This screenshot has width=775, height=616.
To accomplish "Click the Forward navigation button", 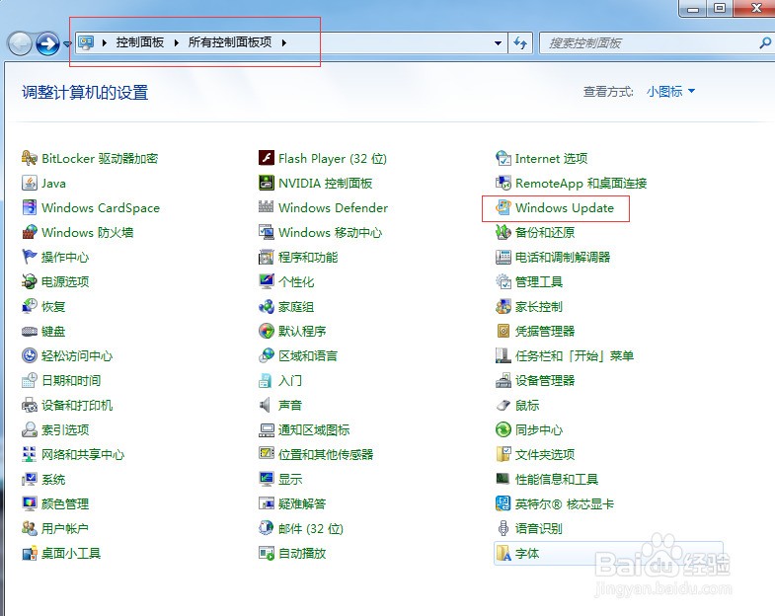I will (48, 44).
